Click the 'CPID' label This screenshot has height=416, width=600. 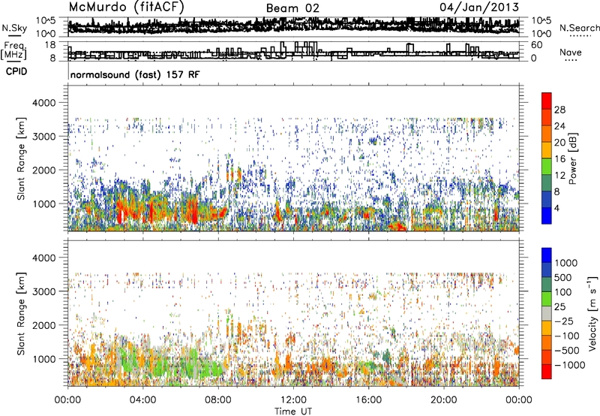point(16,71)
